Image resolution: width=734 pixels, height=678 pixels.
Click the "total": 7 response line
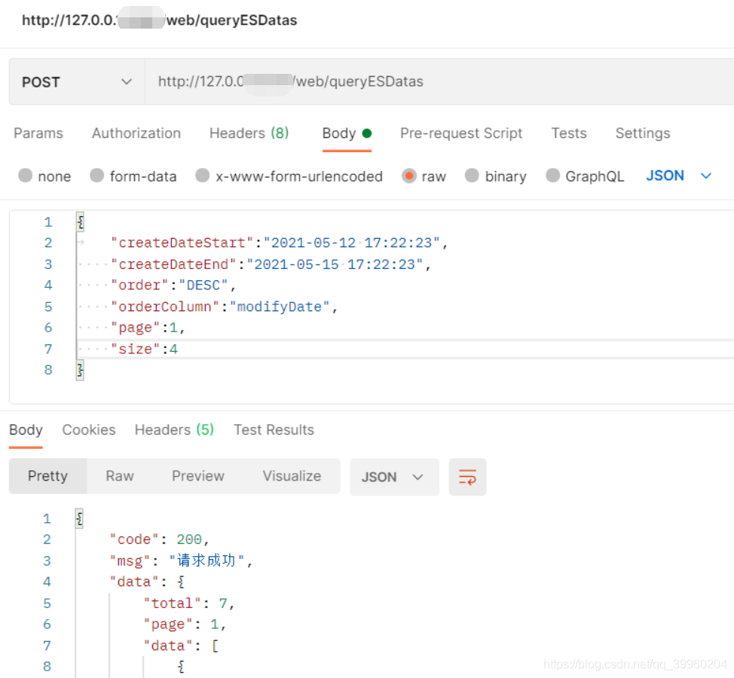pyautogui.click(x=188, y=603)
